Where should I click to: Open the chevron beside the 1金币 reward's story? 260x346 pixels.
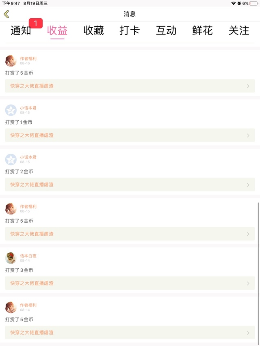(x=248, y=135)
